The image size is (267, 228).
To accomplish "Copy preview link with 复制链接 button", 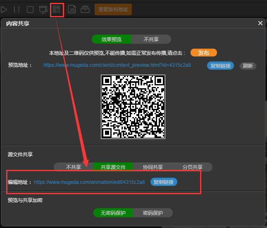I will tap(220, 66).
